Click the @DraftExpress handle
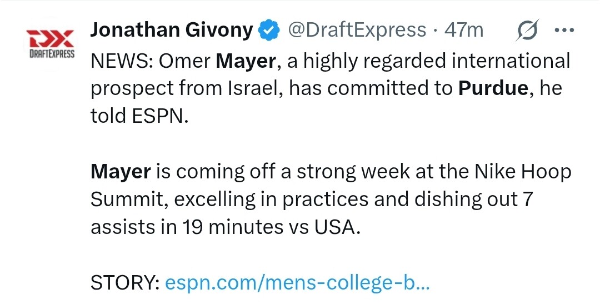 point(357,30)
